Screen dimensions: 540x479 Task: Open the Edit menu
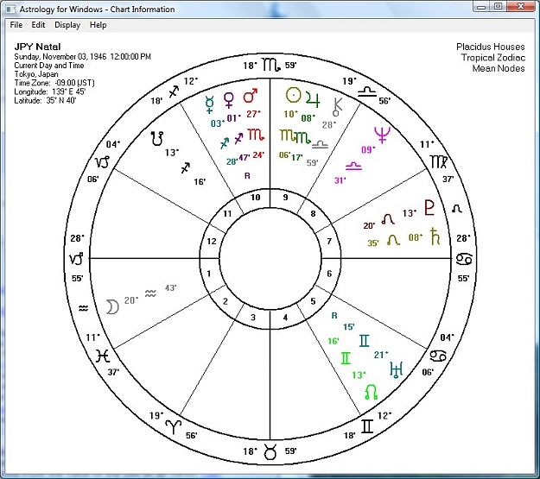[38, 25]
